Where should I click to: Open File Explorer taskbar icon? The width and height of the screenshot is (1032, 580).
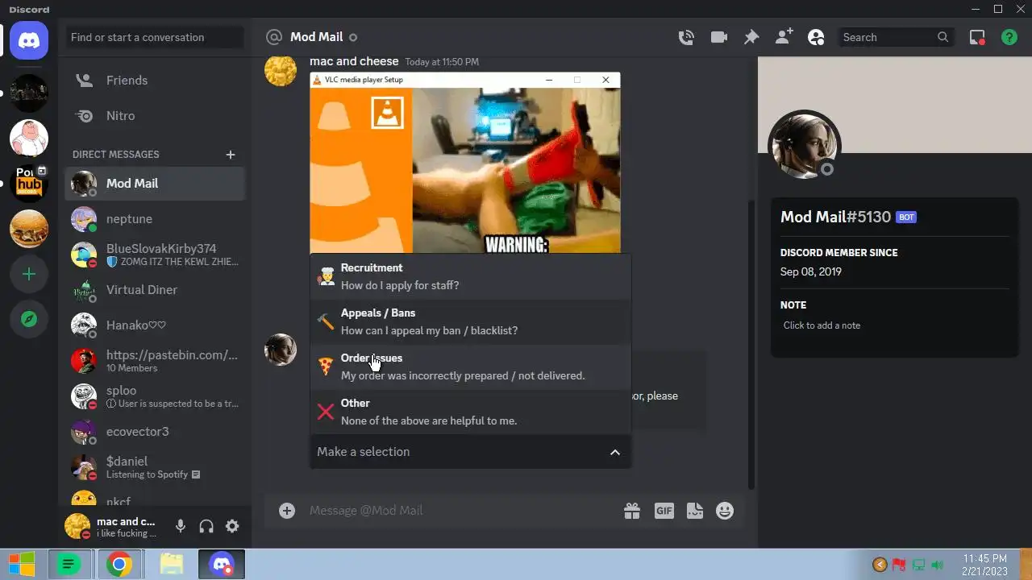click(x=171, y=565)
